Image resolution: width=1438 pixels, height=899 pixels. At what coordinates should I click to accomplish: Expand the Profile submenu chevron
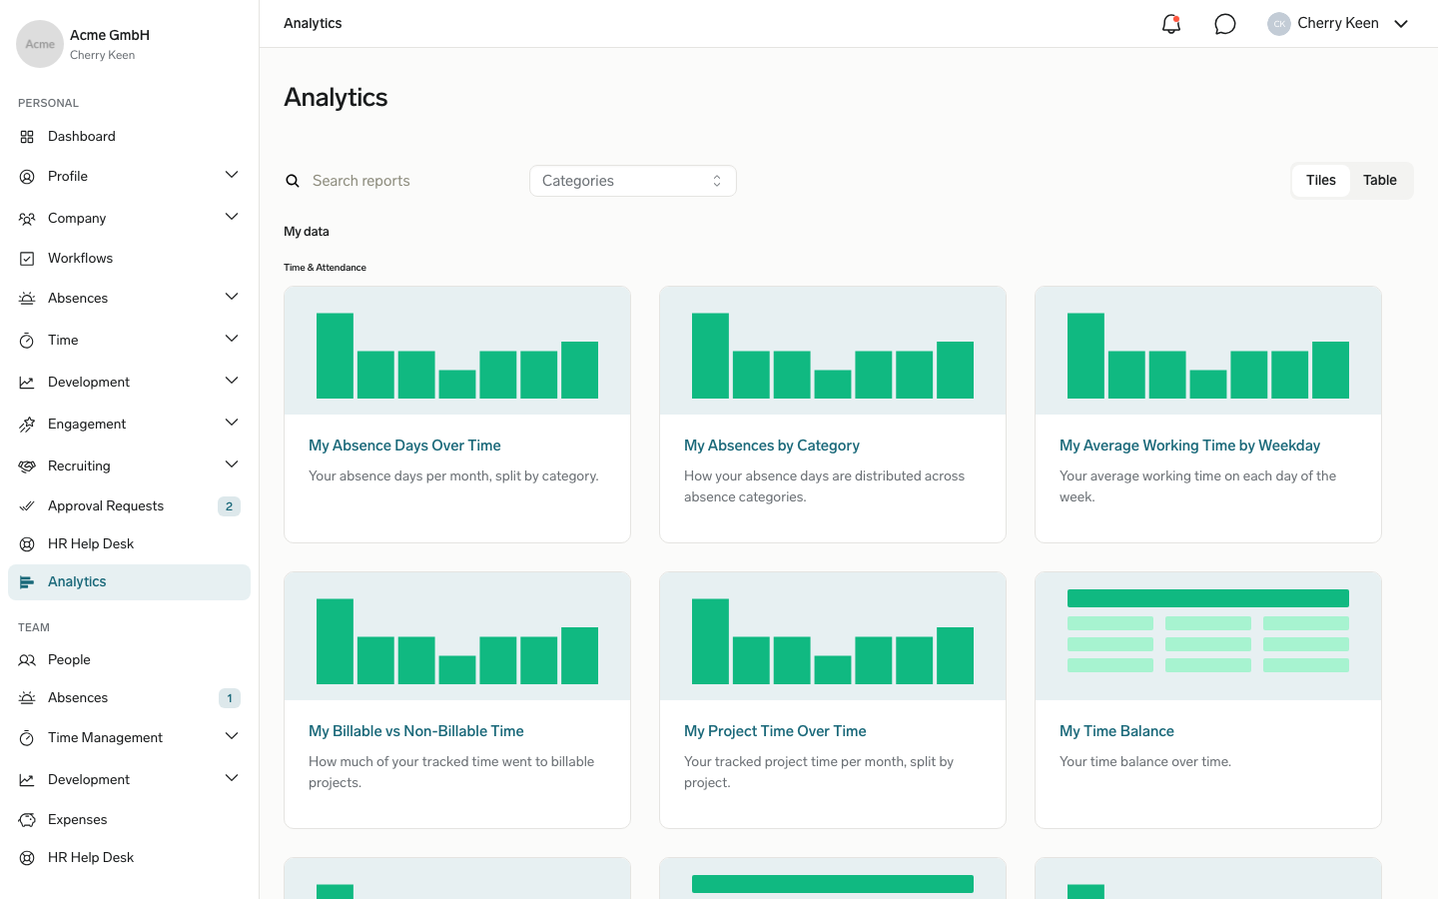coord(232,175)
